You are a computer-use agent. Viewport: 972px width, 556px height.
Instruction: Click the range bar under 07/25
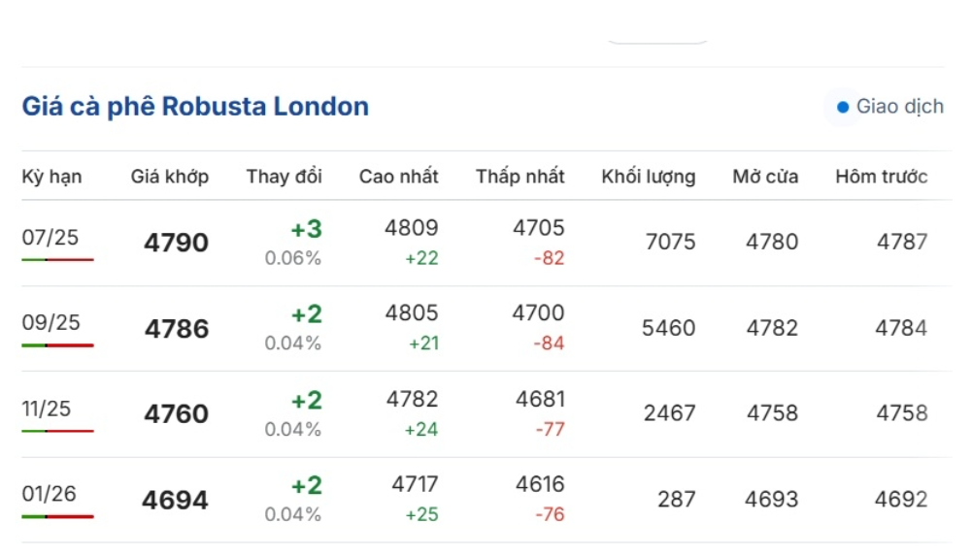tap(57, 259)
